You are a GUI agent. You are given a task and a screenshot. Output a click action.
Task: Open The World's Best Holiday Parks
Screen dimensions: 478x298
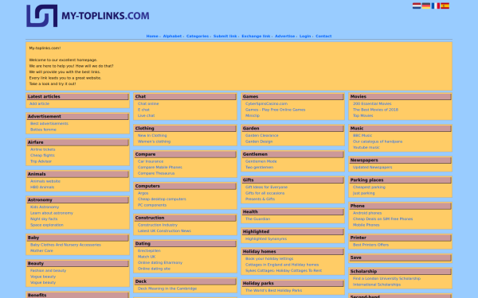pos(274,291)
